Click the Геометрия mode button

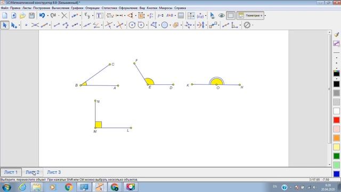click(x=250, y=15)
